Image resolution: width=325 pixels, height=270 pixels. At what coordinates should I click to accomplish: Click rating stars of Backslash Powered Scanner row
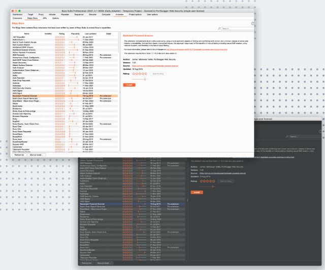click(60, 96)
